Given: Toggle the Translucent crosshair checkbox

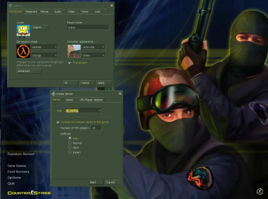Looking at the screenshot, I should click(x=70, y=62).
